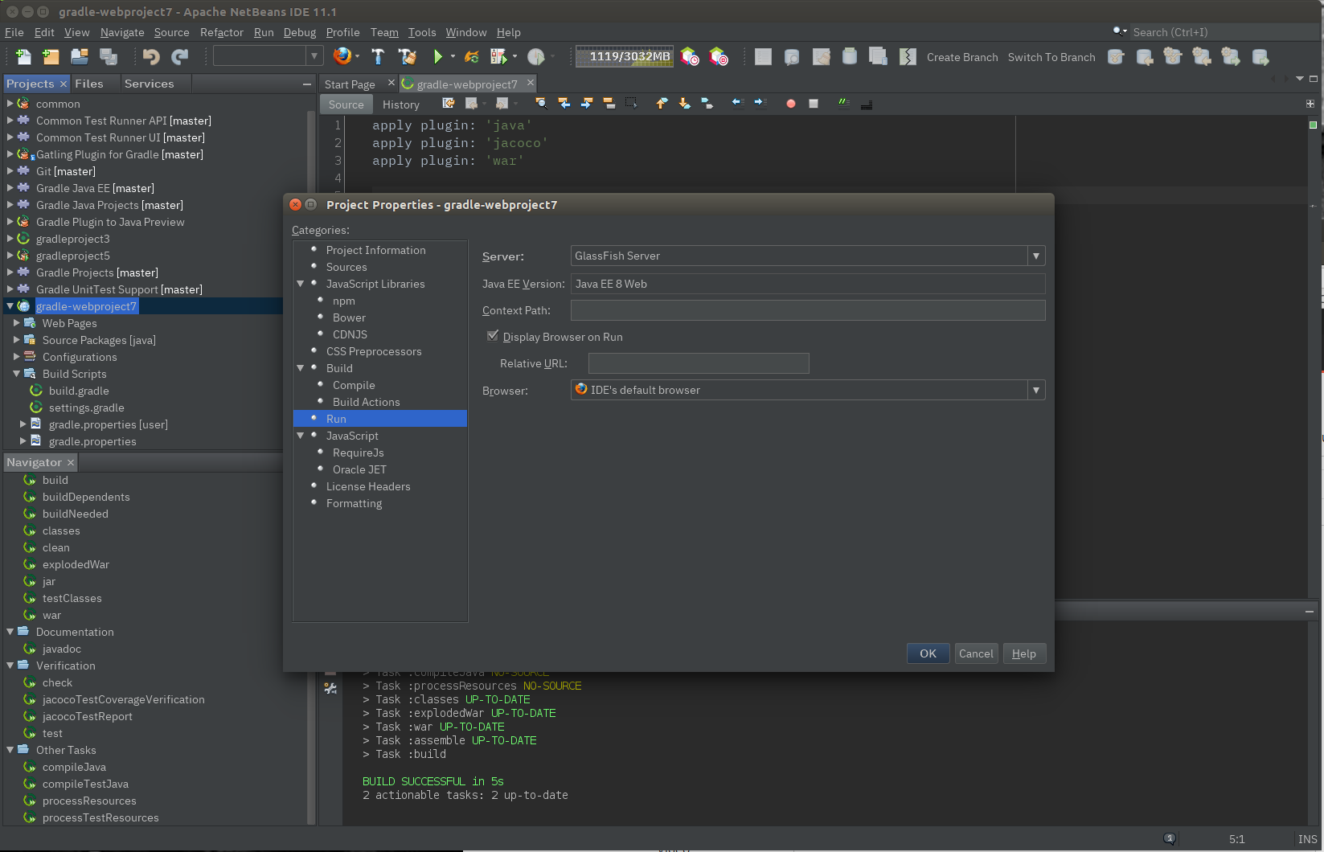This screenshot has width=1324, height=852.
Task: Open the Refactor menu
Action: tap(221, 32)
